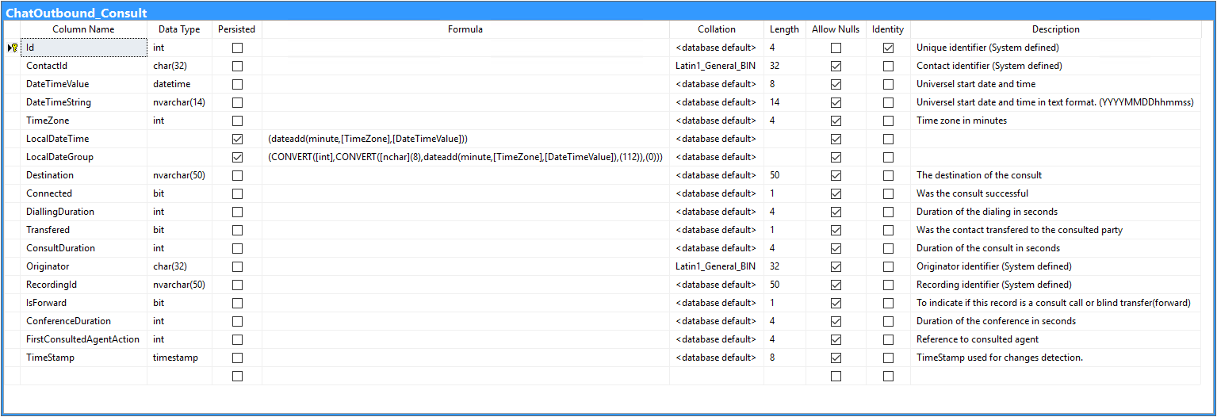Toggle Identity checkbox for Destination row
Viewport: 1217px width, 417px height.
(888, 175)
